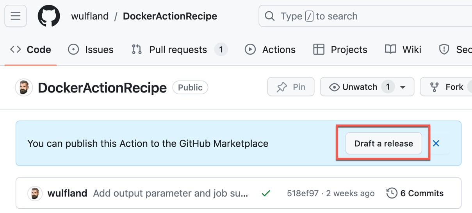
Task: Dismiss the Marketplace banner with X
Action: [436, 144]
